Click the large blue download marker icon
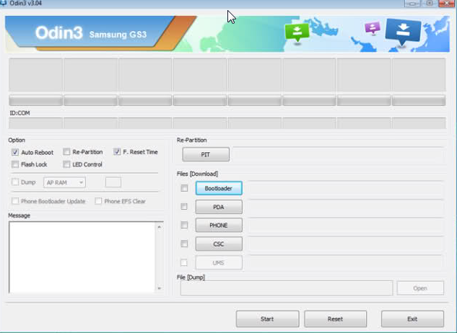Viewport: 457px width, 333px height. pyautogui.click(x=403, y=32)
